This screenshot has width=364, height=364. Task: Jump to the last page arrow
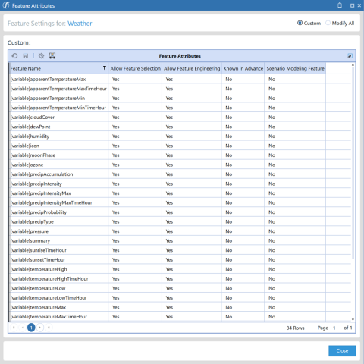pyautogui.click(x=49, y=328)
